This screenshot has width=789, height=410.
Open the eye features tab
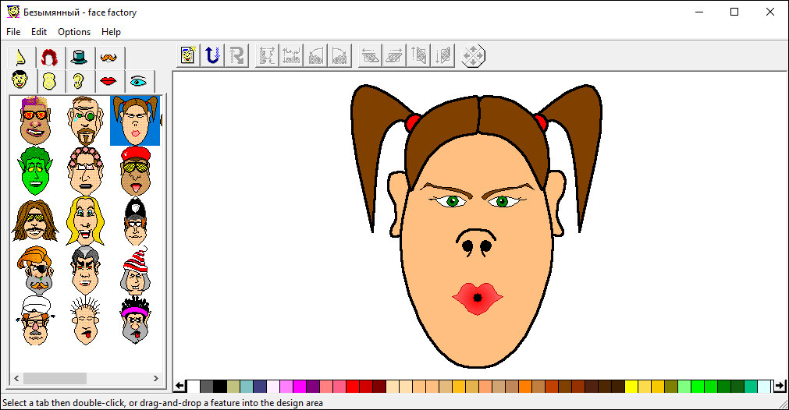coord(138,81)
